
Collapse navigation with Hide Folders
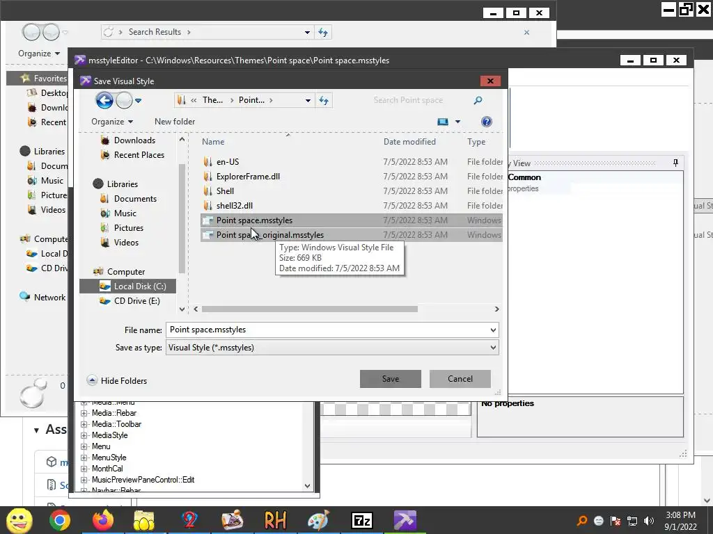click(117, 380)
